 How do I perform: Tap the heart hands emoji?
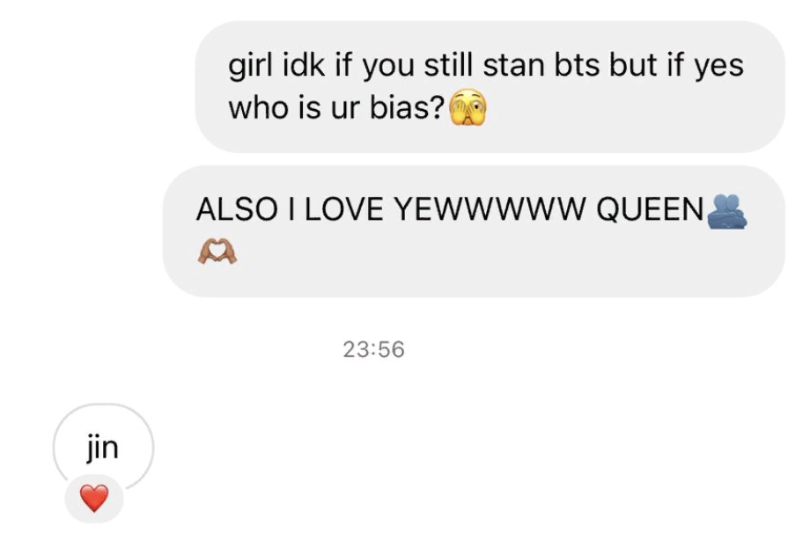217,252
